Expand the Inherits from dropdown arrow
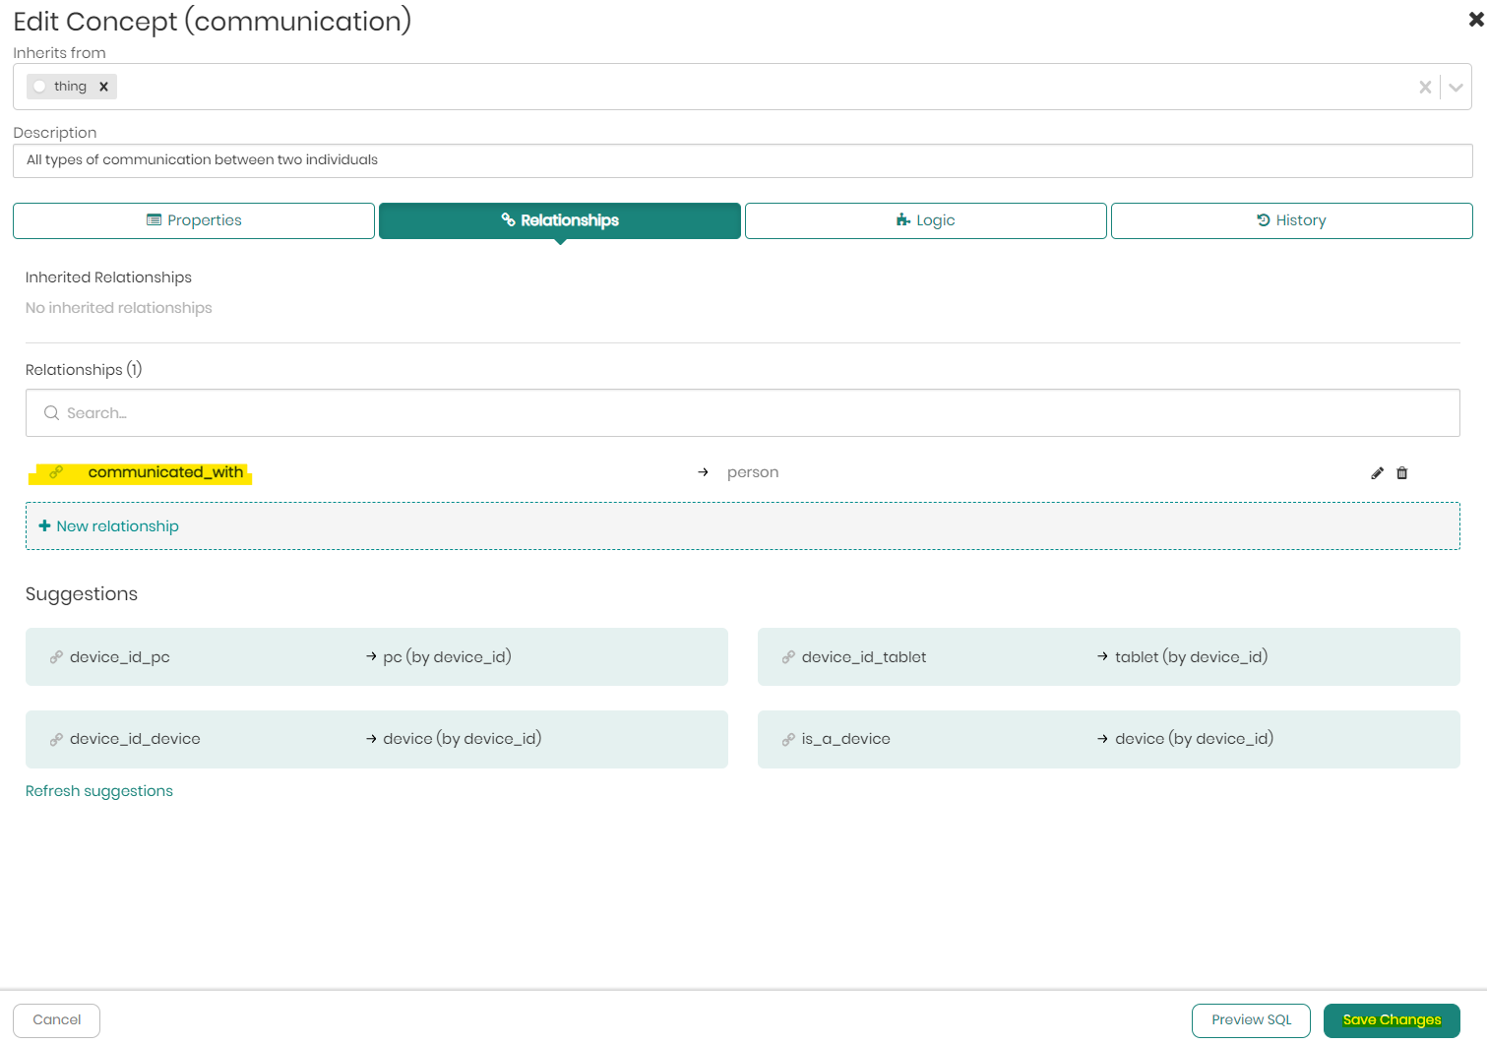This screenshot has height=1045, width=1487. click(x=1456, y=88)
